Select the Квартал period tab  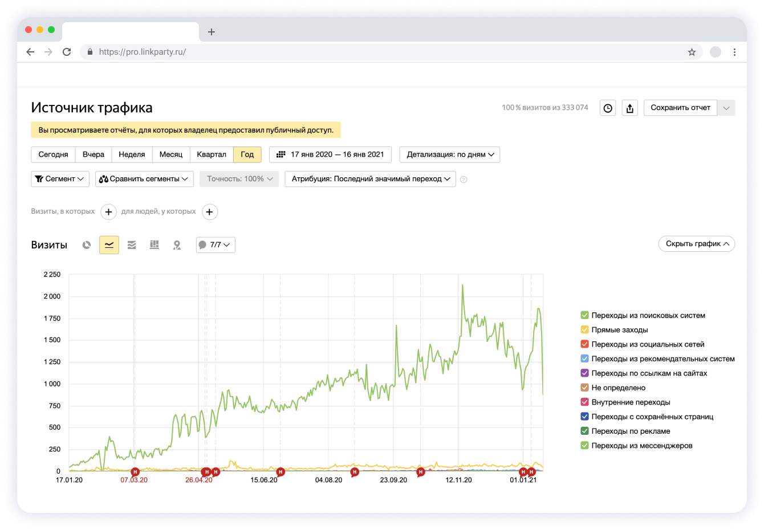212,154
